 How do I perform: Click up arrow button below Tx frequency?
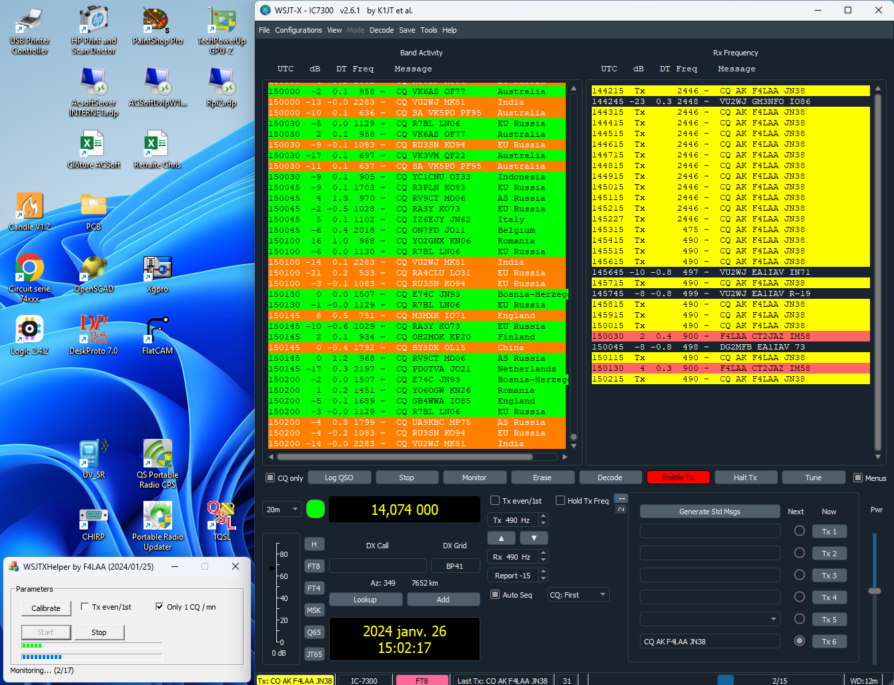[x=502, y=538]
